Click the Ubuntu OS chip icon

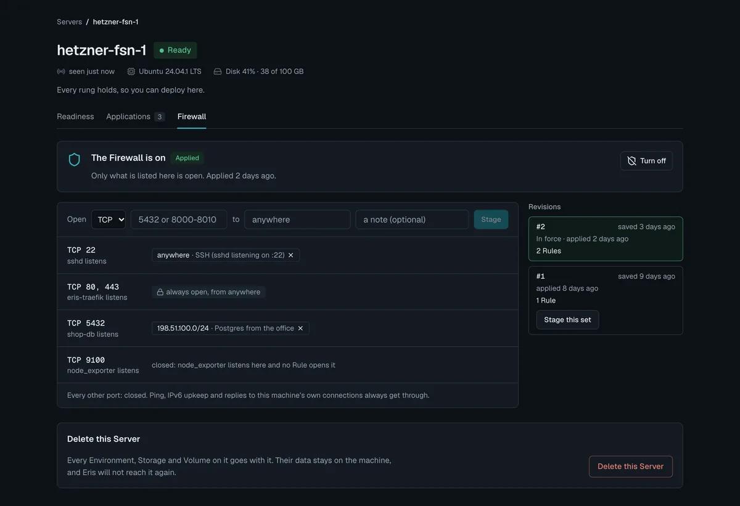[131, 71]
